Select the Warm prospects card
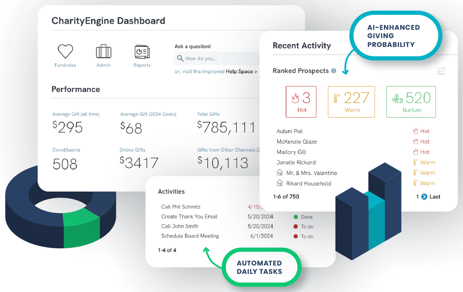This screenshot has height=292, width=463. pyautogui.click(x=351, y=102)
